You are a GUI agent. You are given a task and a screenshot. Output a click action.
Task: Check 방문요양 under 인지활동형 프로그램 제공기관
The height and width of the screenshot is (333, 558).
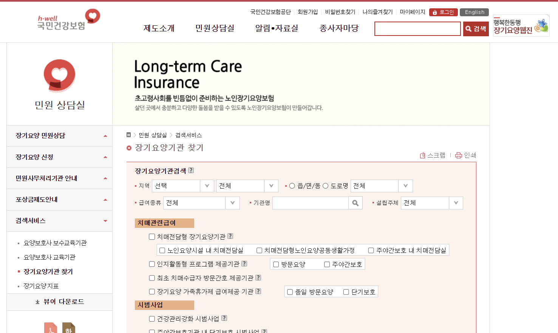point(276,264)
